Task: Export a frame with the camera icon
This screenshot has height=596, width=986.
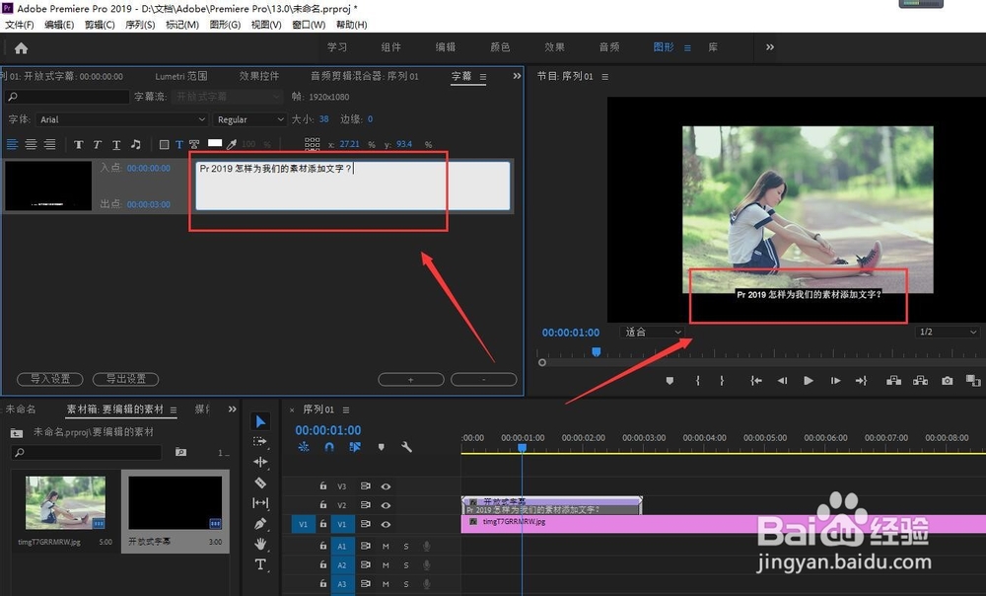Action: point(948,379)
